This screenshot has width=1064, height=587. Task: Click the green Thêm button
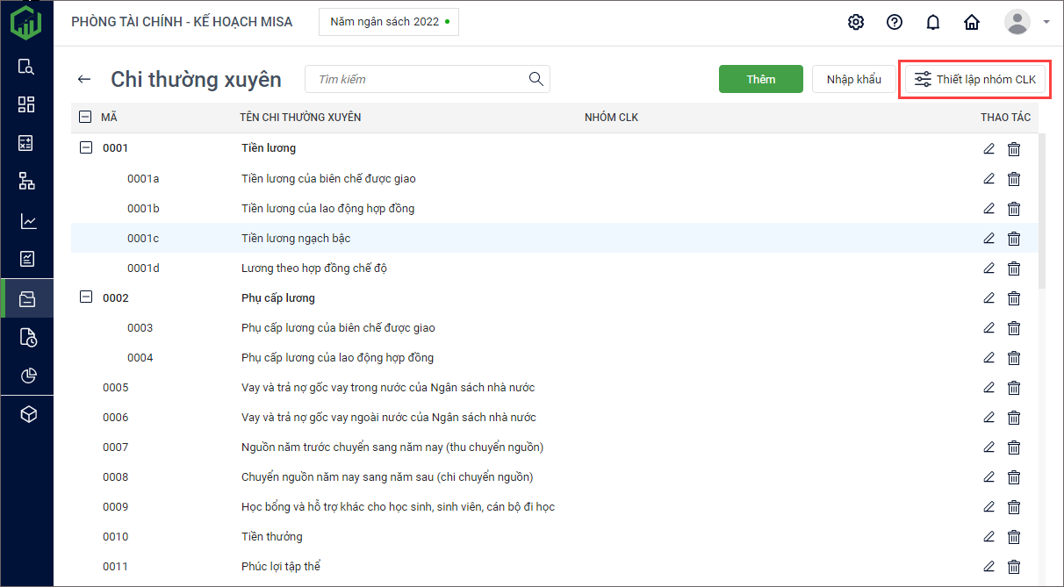760,80
